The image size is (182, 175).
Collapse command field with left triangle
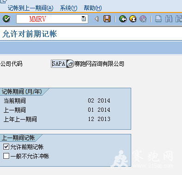click(x=97, y=19)
